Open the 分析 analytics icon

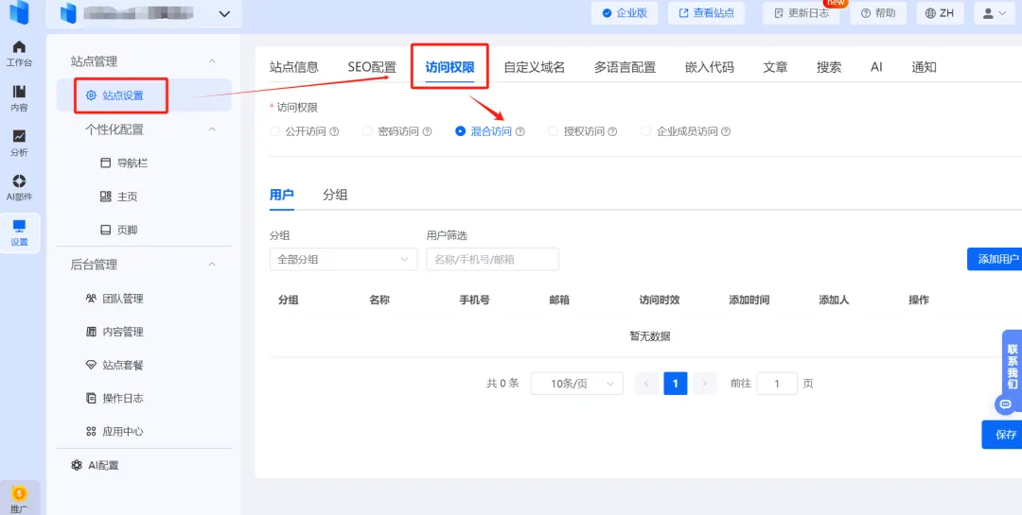[x=20, y=136]
